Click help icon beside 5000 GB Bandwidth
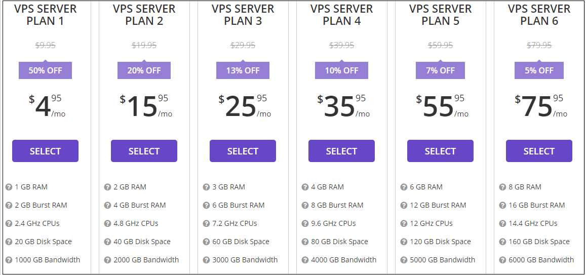Viewport: 586px width, 275px height. (x=404, y=260)
